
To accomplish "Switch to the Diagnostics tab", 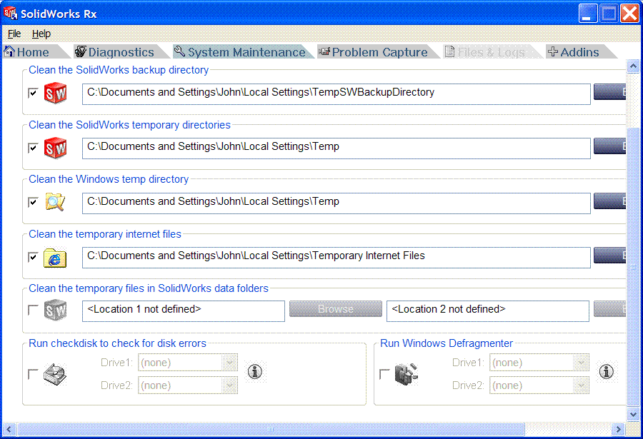I will tap(121, 52).
